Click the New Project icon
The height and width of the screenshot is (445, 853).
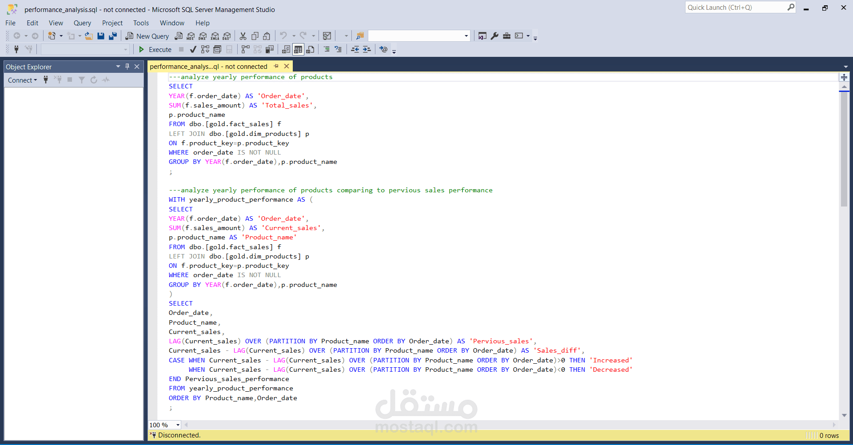52,36
